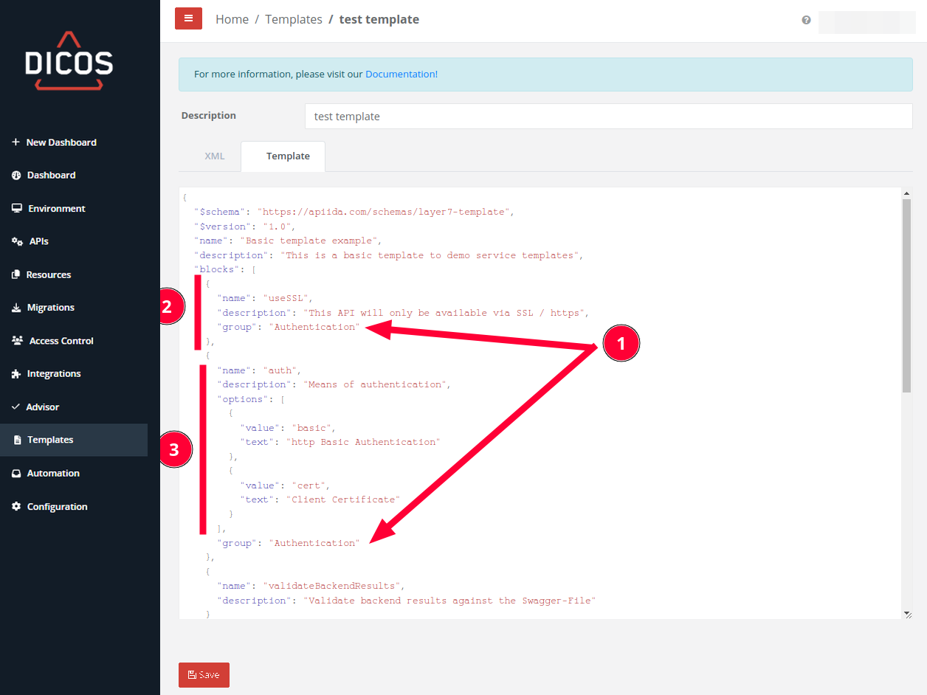The width and height of the screenshot is (927, 695).
Task: Click the Migrations download icon
Action: 16,308
